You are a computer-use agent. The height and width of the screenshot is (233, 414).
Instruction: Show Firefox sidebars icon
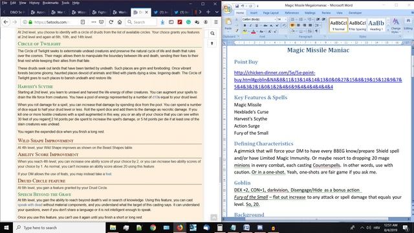point(171,22)
